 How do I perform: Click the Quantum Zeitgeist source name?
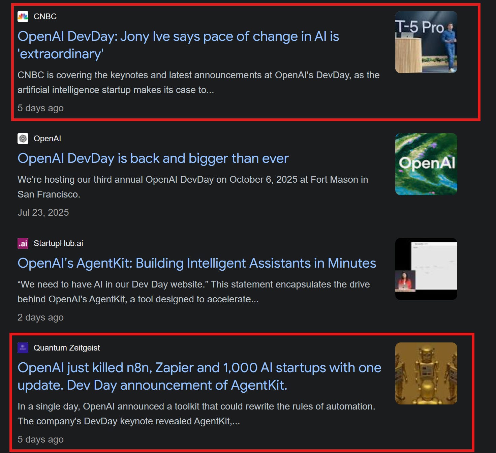click(67, 348)
